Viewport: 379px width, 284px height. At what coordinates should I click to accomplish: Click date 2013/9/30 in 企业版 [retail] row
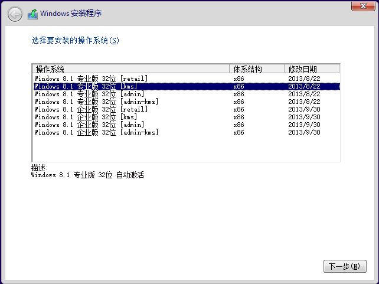click(304, 109)
